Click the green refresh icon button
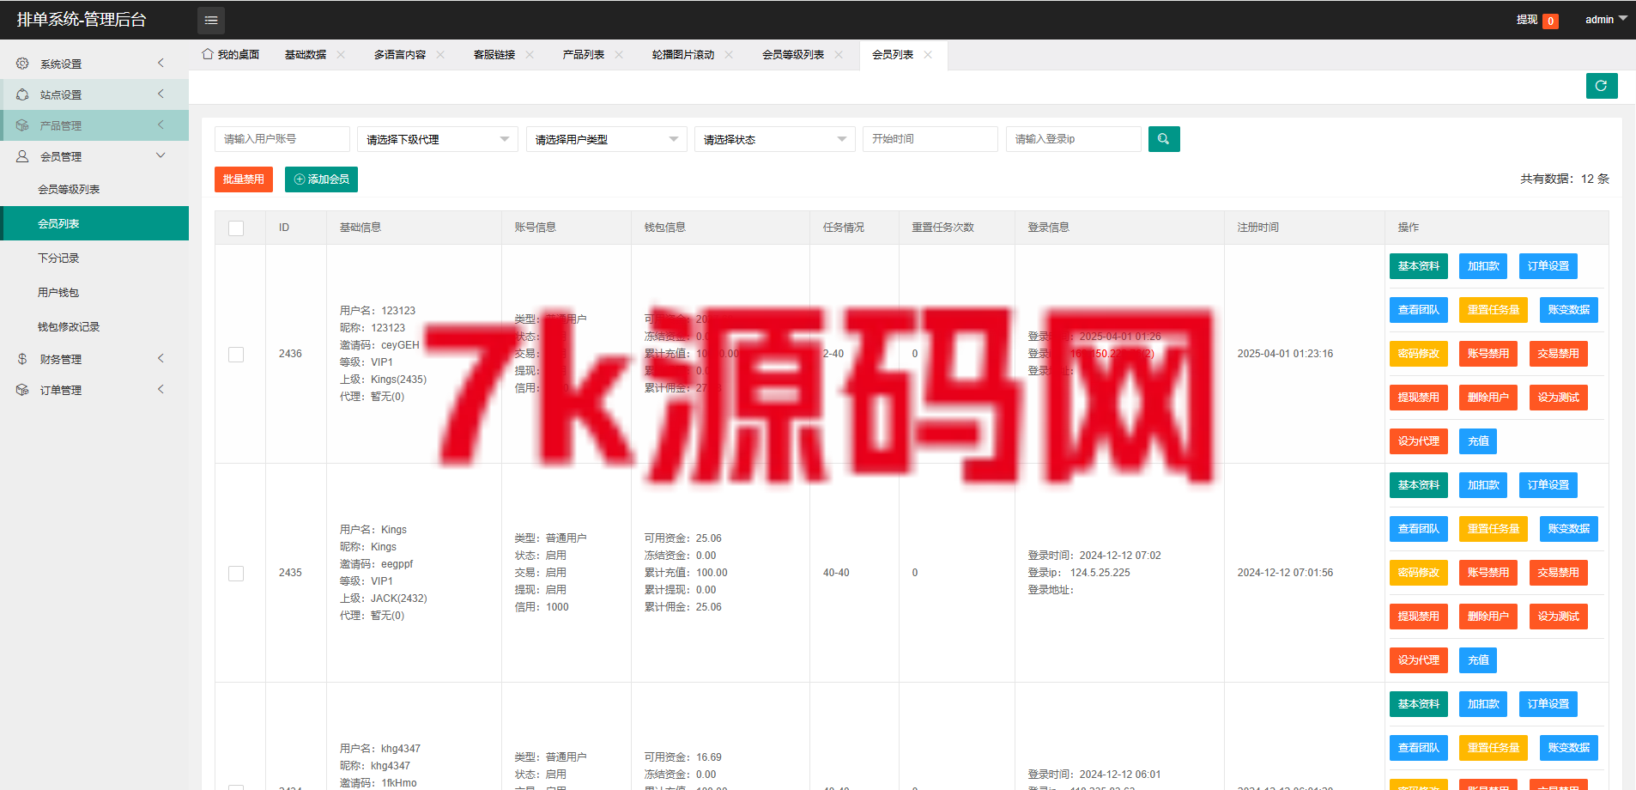1636x790 pixels. coord(1602,86)
